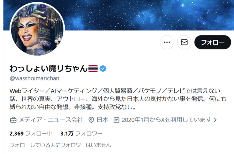Click the envelope message icon
The height and width of the screenshot is (154, 234).
coord(184,42)
